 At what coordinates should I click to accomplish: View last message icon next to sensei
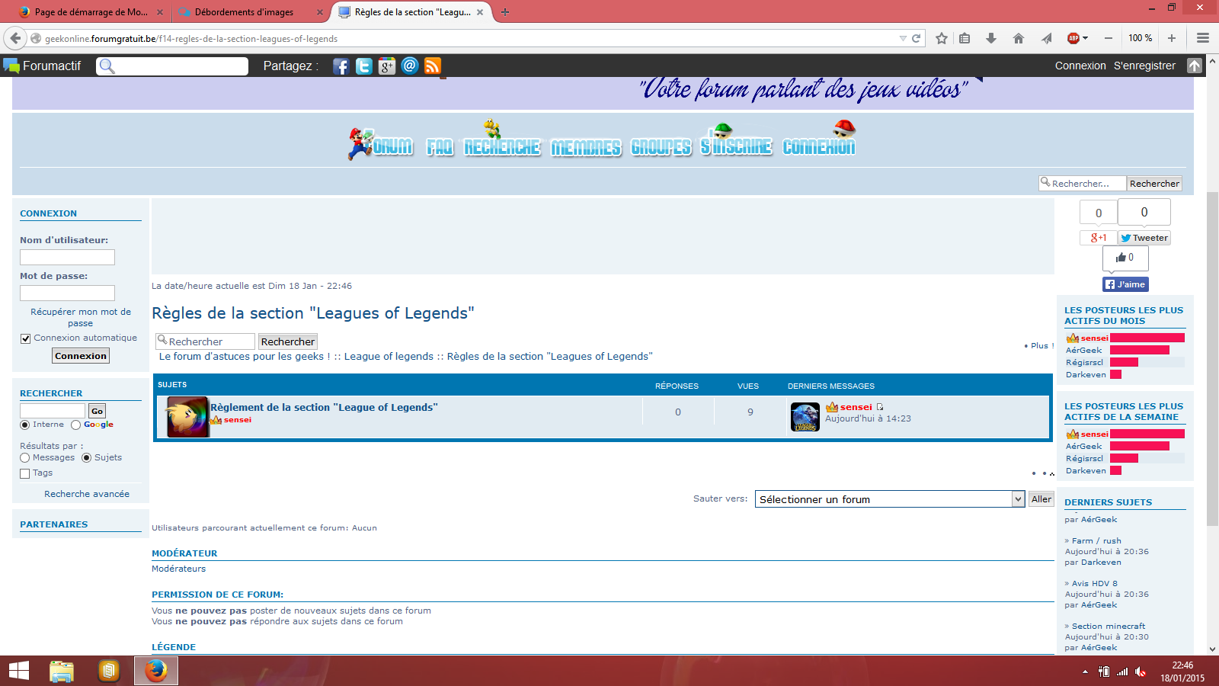click(880, 407)
